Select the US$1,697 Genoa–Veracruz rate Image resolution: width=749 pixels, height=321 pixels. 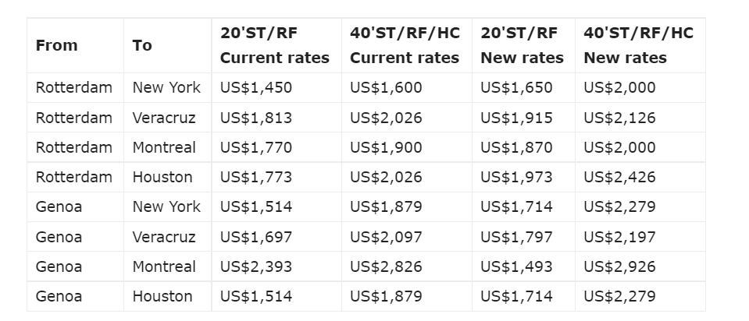click(256, 237)
